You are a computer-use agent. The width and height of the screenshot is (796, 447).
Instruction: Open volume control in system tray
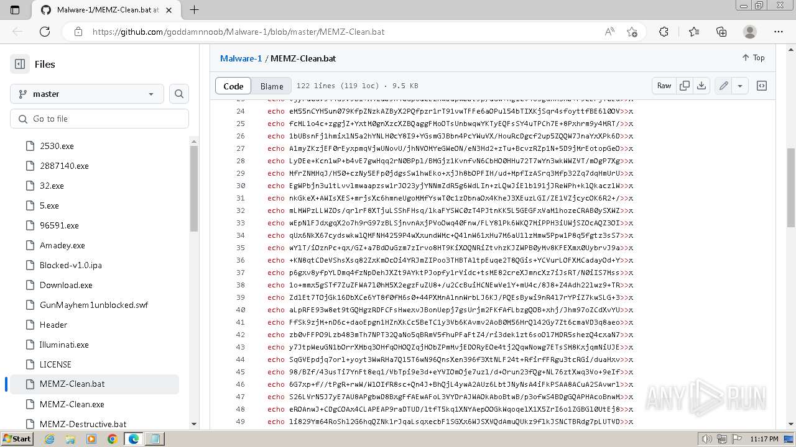pyautogui.click(x=707, y=439)
